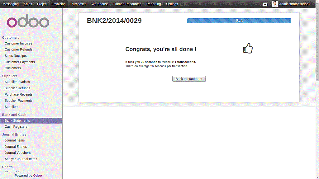Open Customer Invoices in sidebar
The height and width of the screenshot is (179, 319).
[18, 43]
